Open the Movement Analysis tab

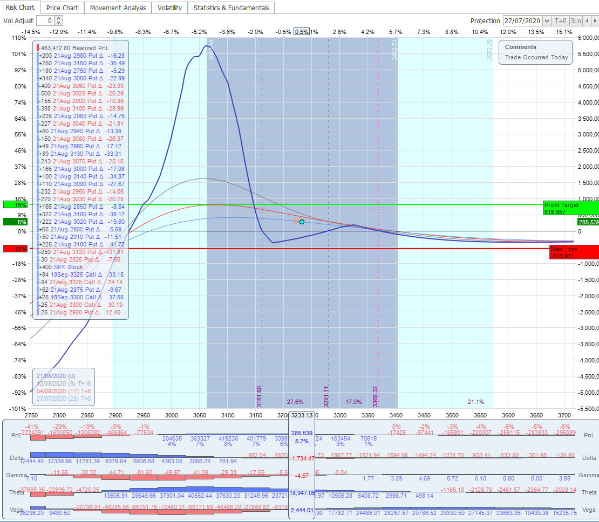[x=118, y=8]
